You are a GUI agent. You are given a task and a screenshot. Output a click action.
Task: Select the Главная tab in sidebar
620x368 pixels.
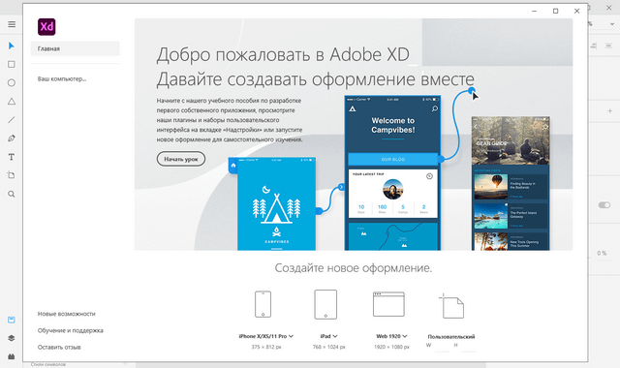[75, 48]
